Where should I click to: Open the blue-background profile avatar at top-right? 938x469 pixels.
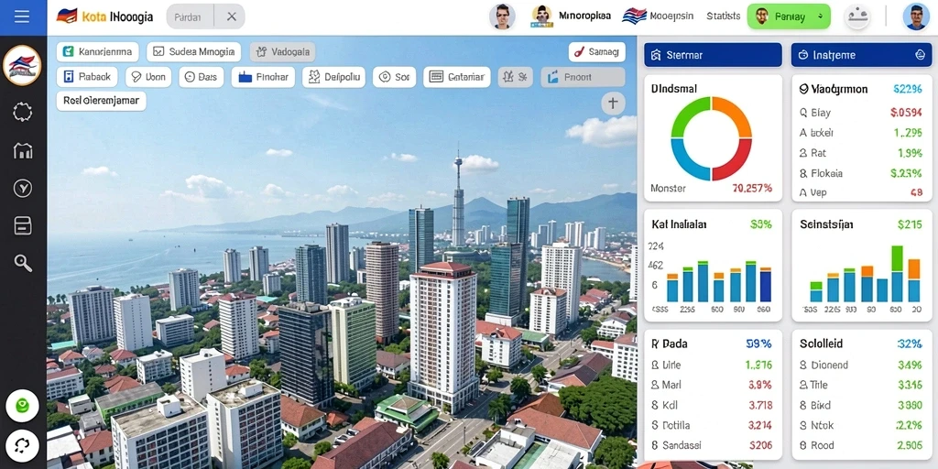(x=916, y=16)
